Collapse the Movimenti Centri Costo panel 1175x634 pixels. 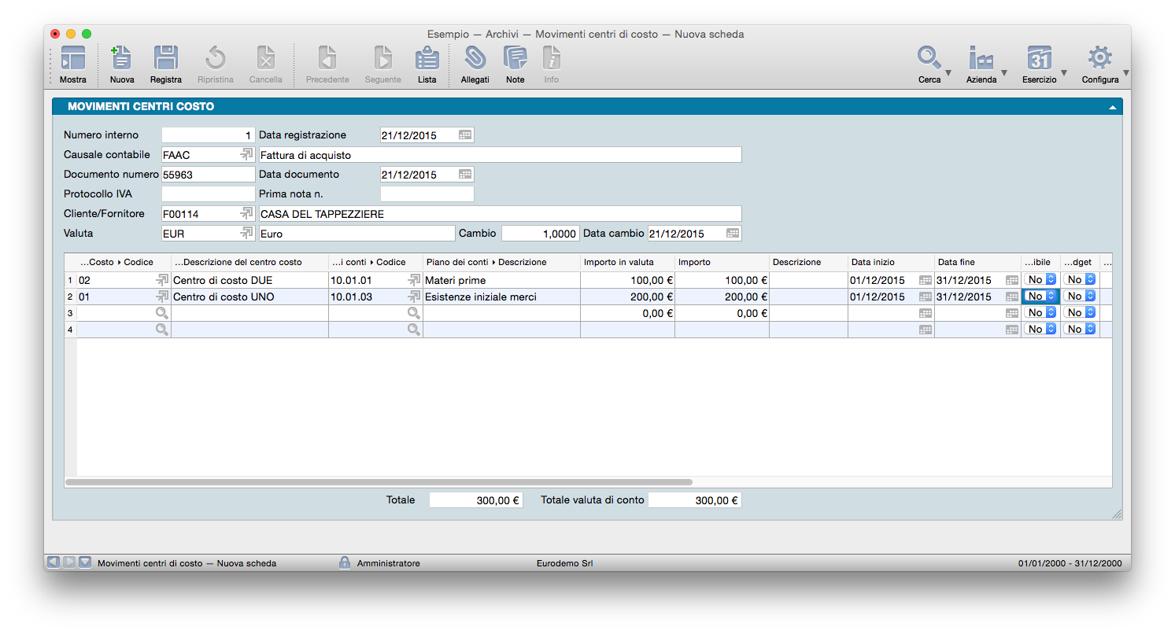[1113, 107]
